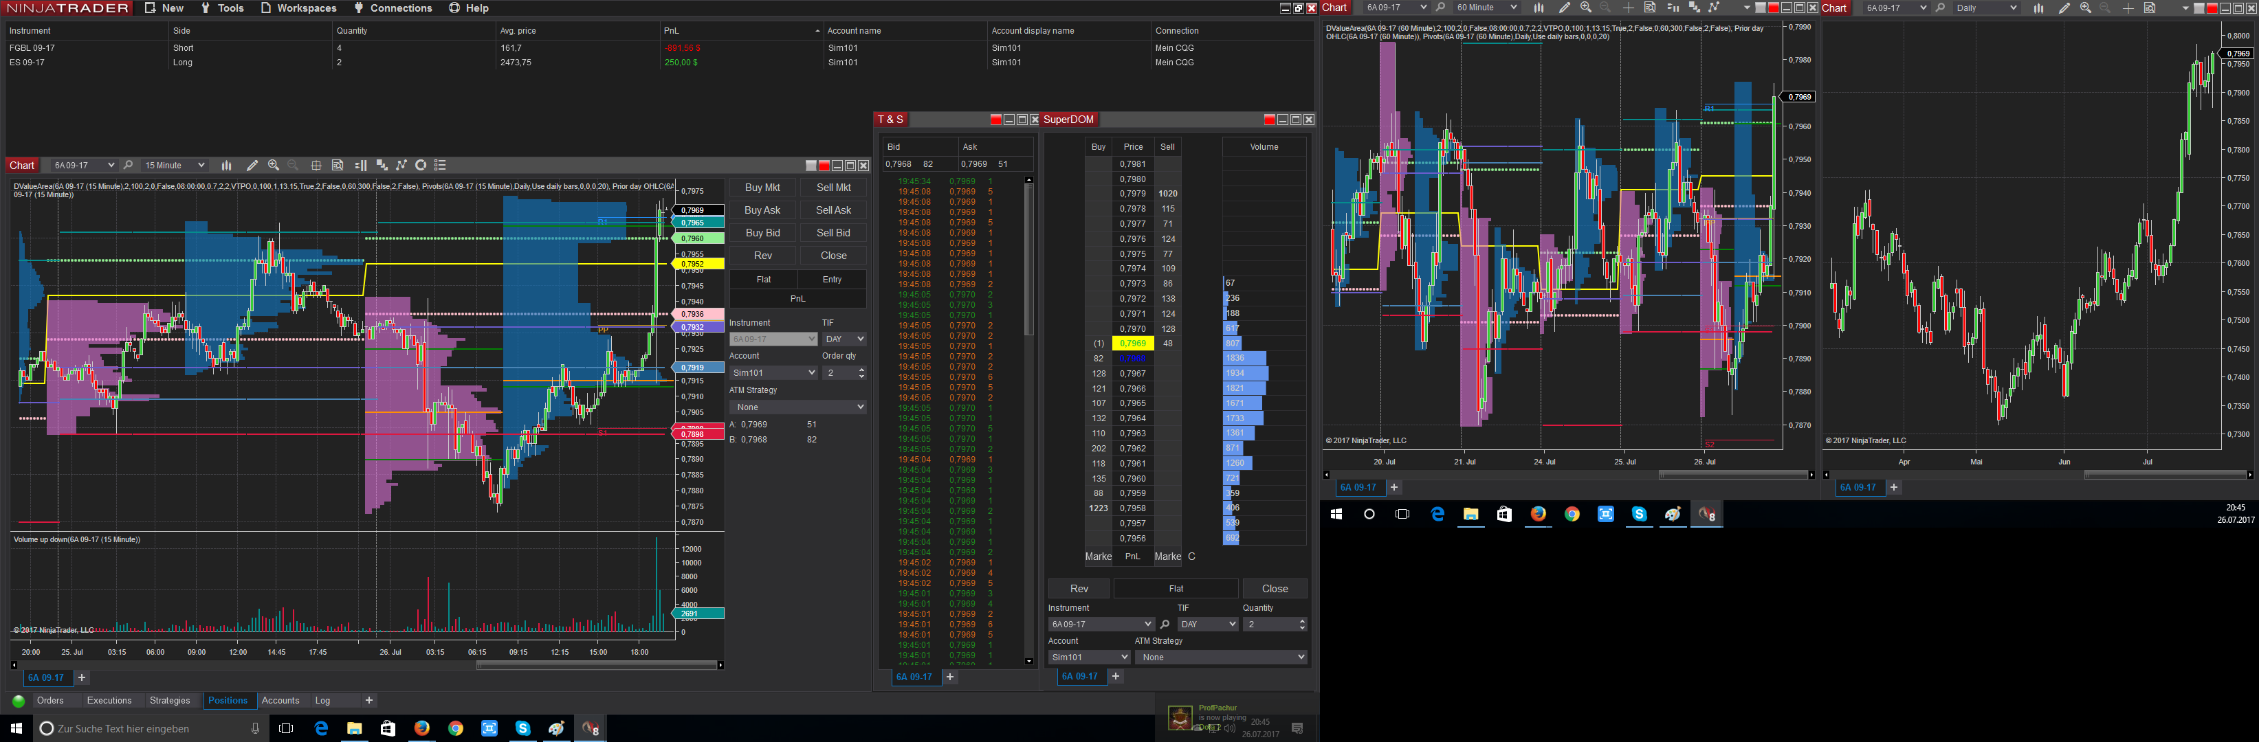Viewport: 2259px width, 742px height.
Task: Open bar type icon in 60 Minute chart
Action: (x=1538, y=8)
